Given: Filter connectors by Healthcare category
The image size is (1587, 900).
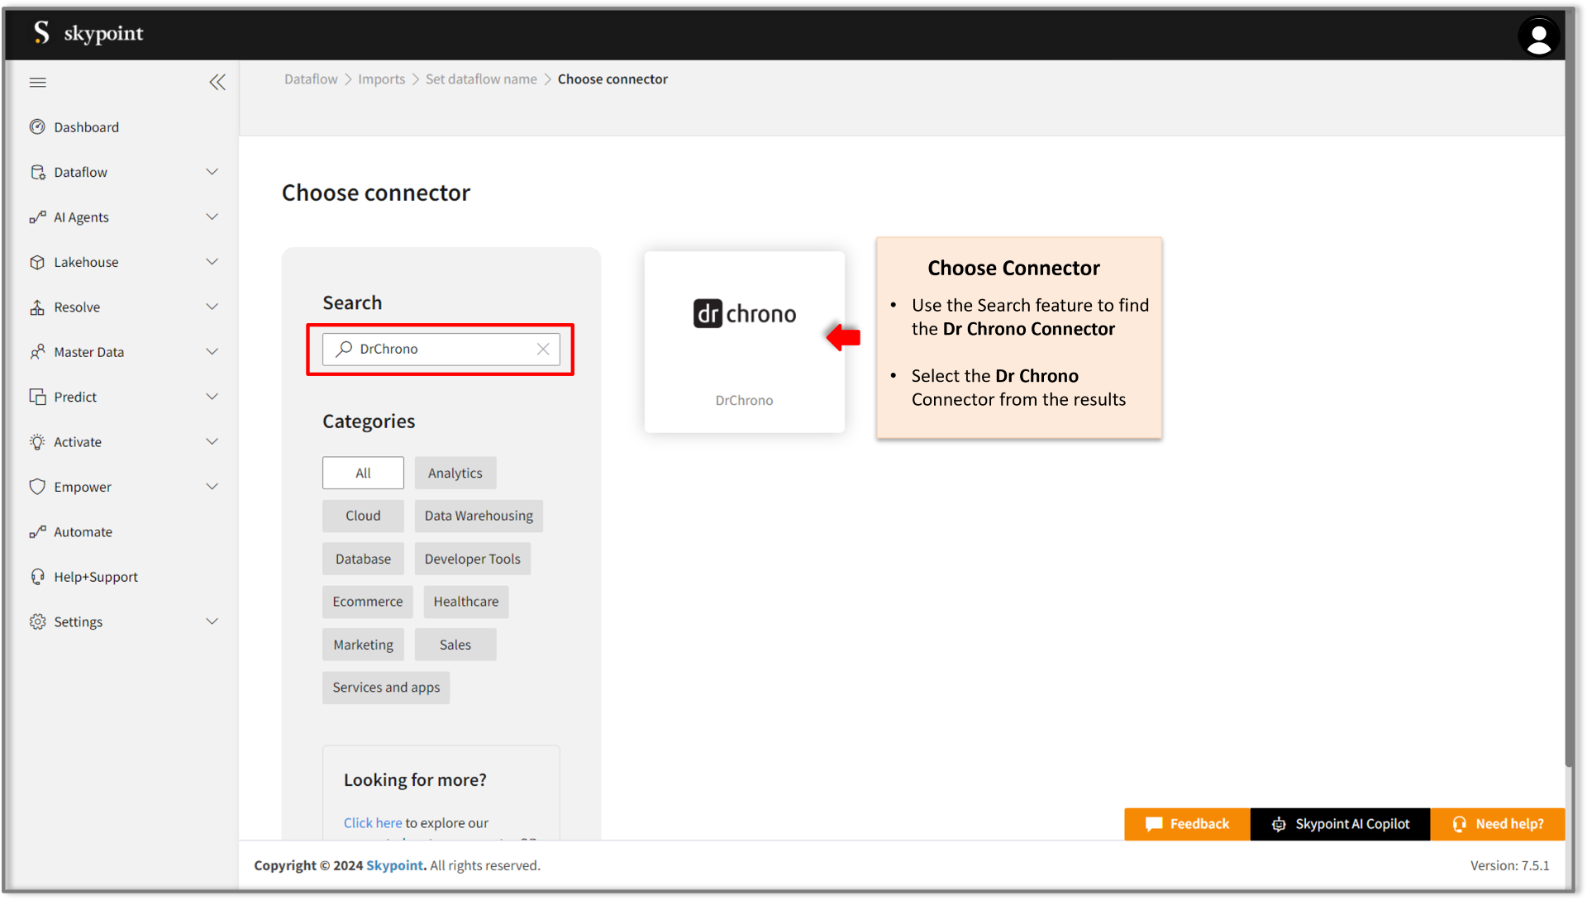Looking at the screenshot, I should [x=465, y=602].
